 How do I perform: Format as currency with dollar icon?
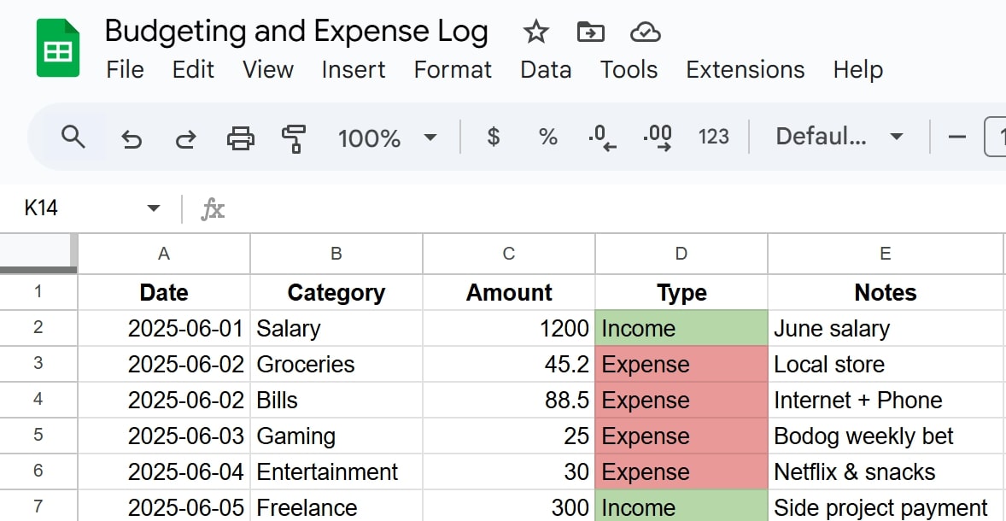493,137
